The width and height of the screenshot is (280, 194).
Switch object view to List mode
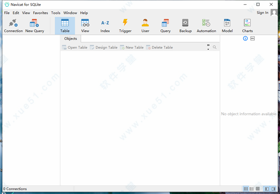pos(252,189)
